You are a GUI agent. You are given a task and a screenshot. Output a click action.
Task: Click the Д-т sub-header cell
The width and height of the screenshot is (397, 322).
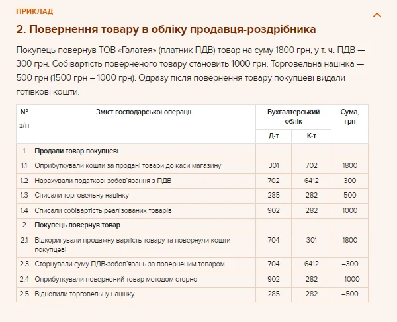274,136
